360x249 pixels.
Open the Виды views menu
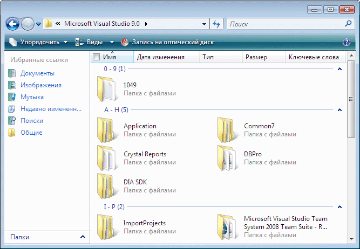[x=94, y=42]
